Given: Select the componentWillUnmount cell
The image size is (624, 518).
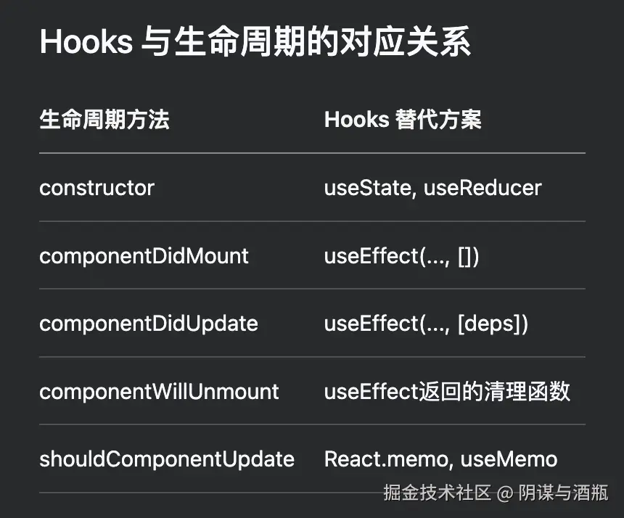Looking at the screenshot, I should coord(159,392).
